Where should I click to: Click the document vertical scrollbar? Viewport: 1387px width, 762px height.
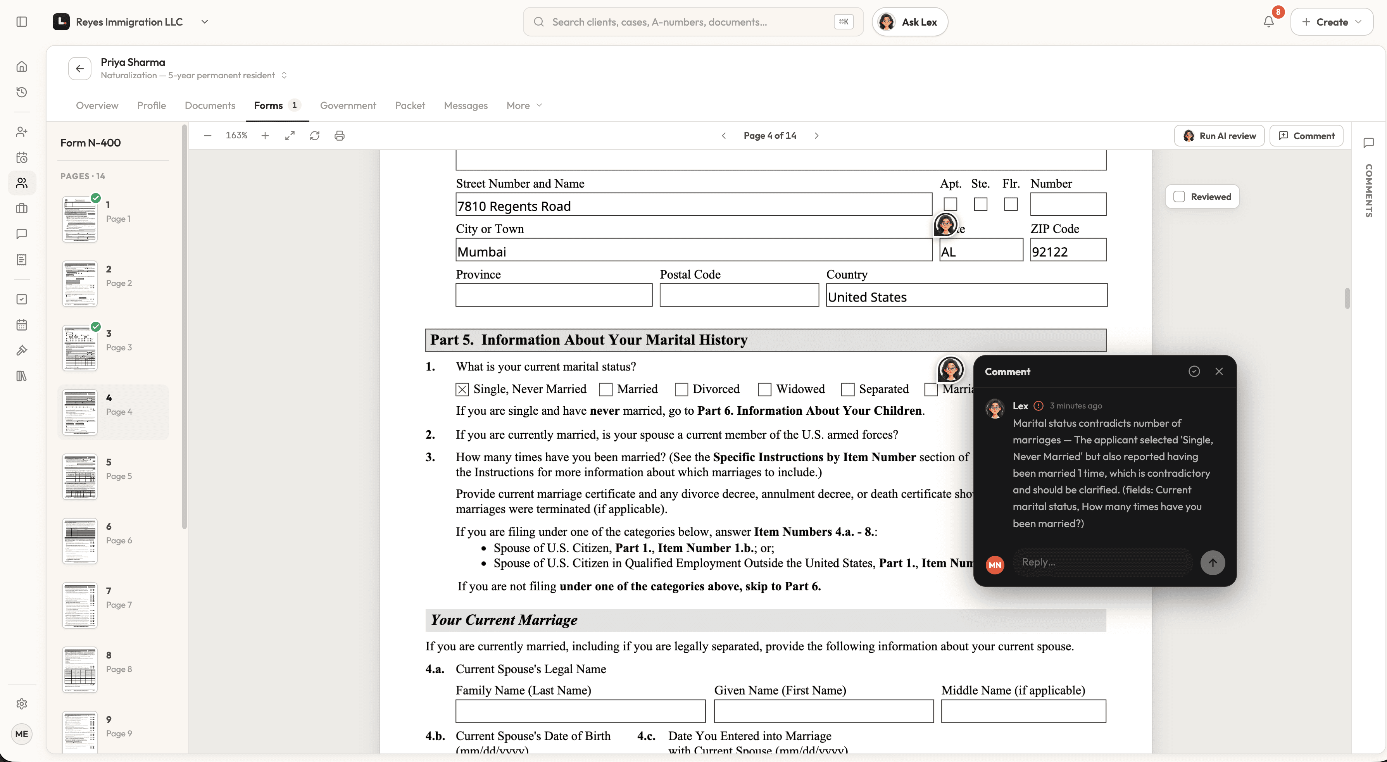(x=1347, y=298)
